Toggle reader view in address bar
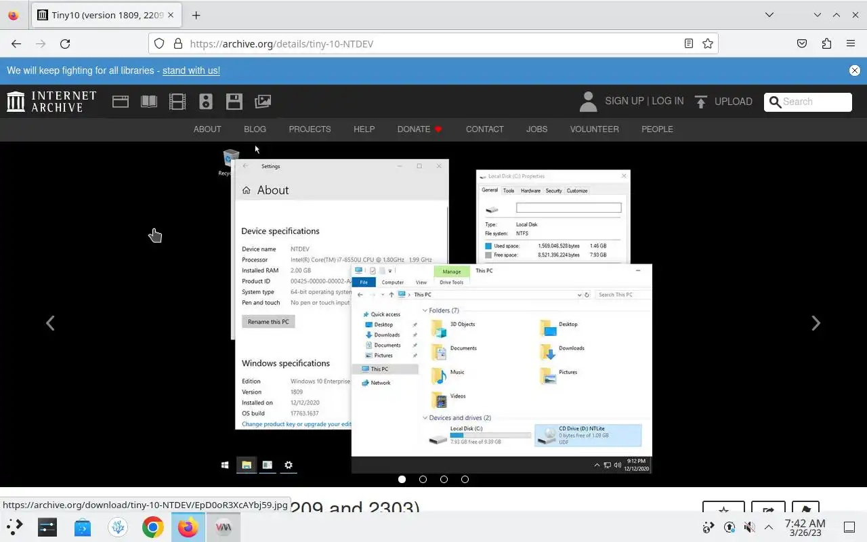The height and width of the screenshot is (542, 867). pos(689,43)
